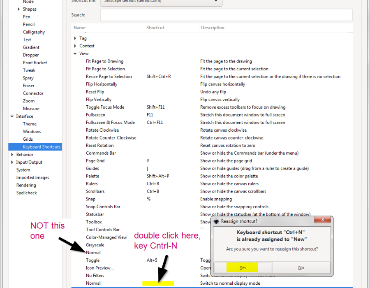Expand the Context shortcut group
370x288 pixels.
[75, 46]
